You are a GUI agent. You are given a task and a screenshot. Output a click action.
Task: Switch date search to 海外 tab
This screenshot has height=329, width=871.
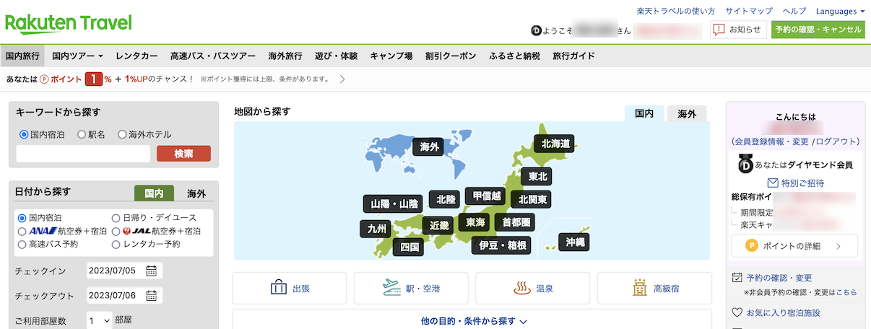click(196, 193)
